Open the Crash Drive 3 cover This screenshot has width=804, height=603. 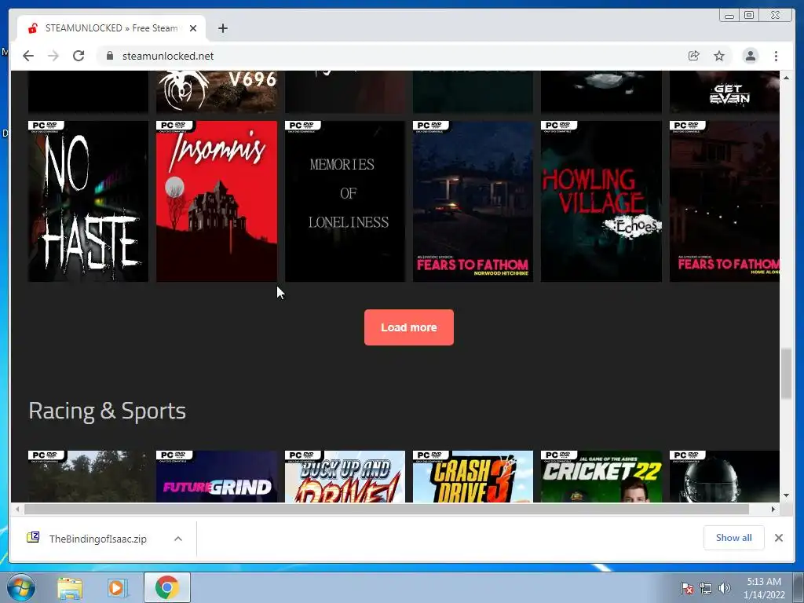[x=473, y=477]
